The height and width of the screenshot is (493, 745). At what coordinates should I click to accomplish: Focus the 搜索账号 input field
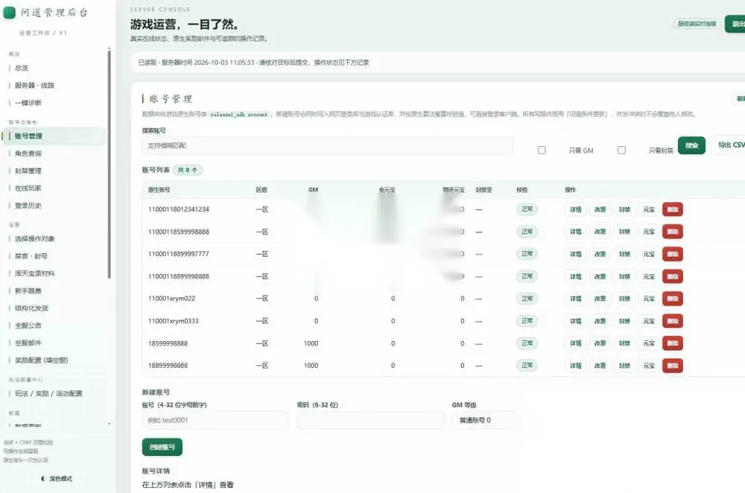point(327,145)
